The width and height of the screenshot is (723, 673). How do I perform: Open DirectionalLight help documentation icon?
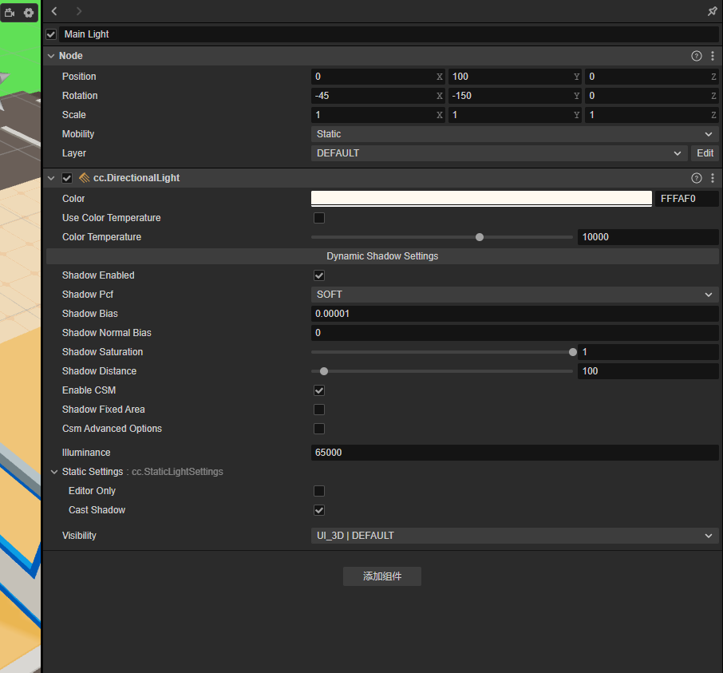pos(697,178)
